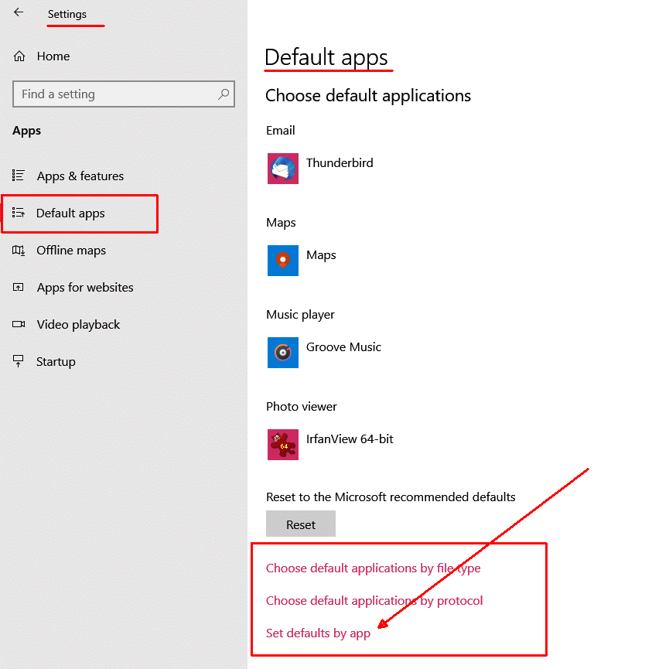The image size is (652, 669).
Task: Click the Maps app icon
Action: 283,261
